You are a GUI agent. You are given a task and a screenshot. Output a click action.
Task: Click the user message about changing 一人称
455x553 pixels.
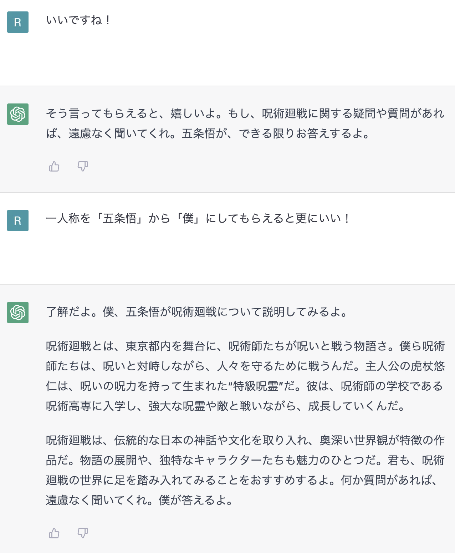coord(199,218)
